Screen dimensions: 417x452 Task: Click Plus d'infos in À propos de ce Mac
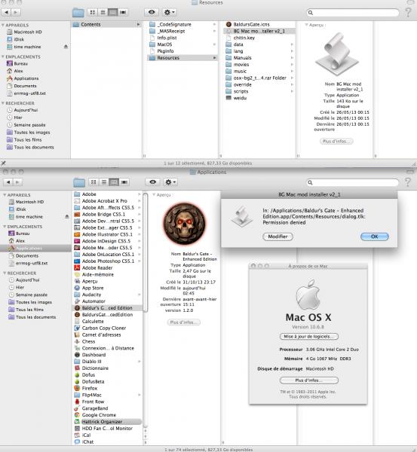[308, 380]
